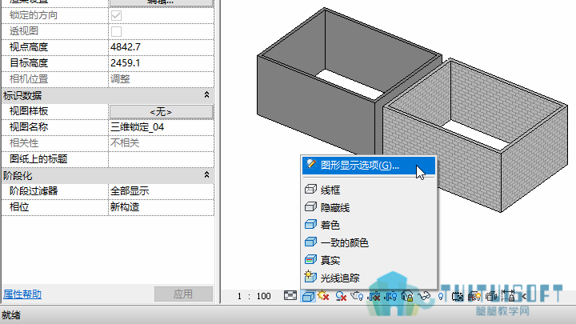Toggle the 透视图 checkbox
Screen dimensions: 576x324
pos(117,31)
